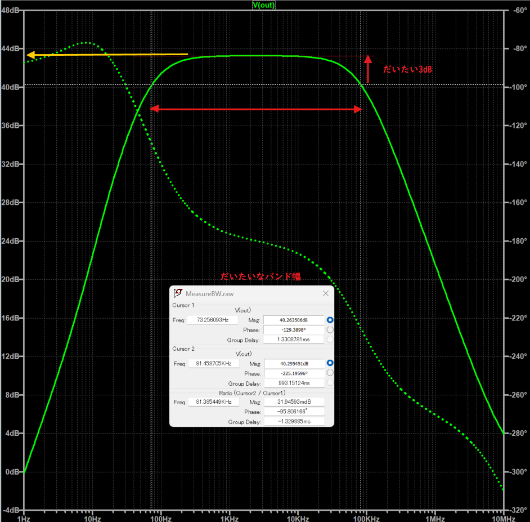Click Ratio Mag field 31.94593mdB
The height and width of the screenshot is (522, 530).
click(294, 401)
